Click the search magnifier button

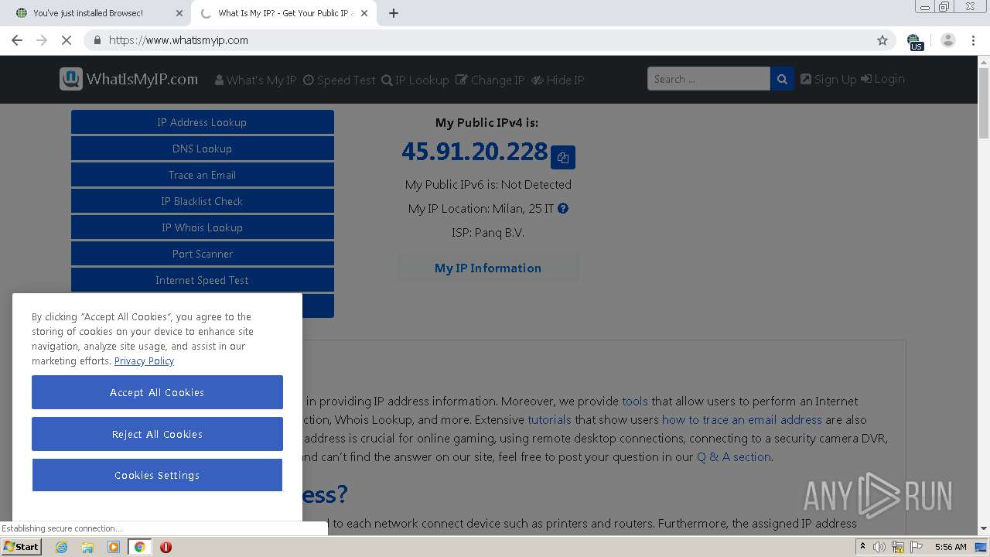pos(782,79)
